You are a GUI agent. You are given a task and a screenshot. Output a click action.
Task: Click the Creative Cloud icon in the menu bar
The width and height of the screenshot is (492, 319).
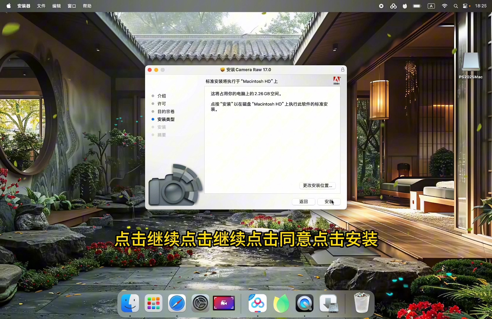tap(393, 6)
